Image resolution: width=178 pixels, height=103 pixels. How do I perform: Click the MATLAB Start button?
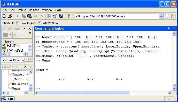(x=8, y=99)
